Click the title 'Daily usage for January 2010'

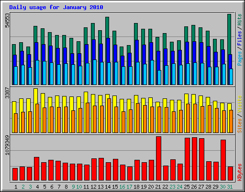[x=56, y=7]
